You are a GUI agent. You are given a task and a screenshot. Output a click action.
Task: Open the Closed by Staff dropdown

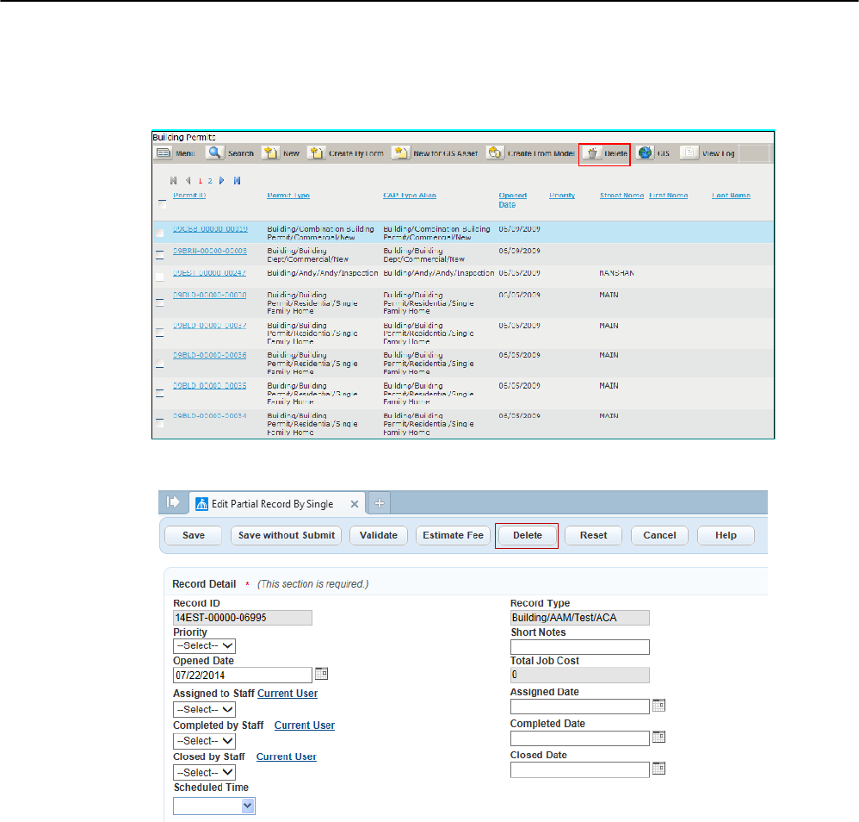click(x=204, y=773)
